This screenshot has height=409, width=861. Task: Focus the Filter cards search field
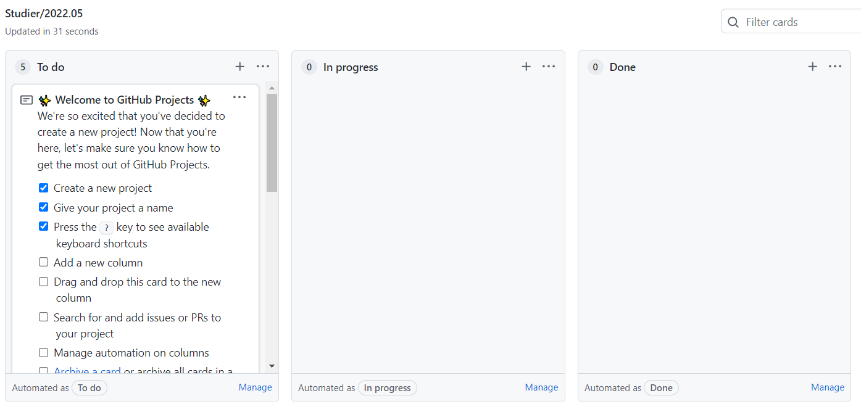tap(791, 22)
